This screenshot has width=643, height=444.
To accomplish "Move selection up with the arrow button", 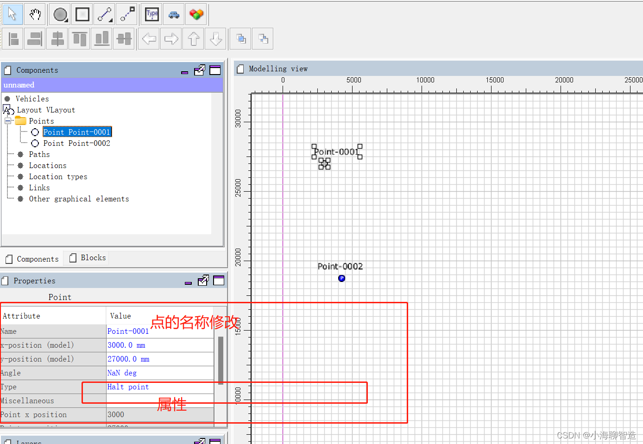I will point(194,38).
